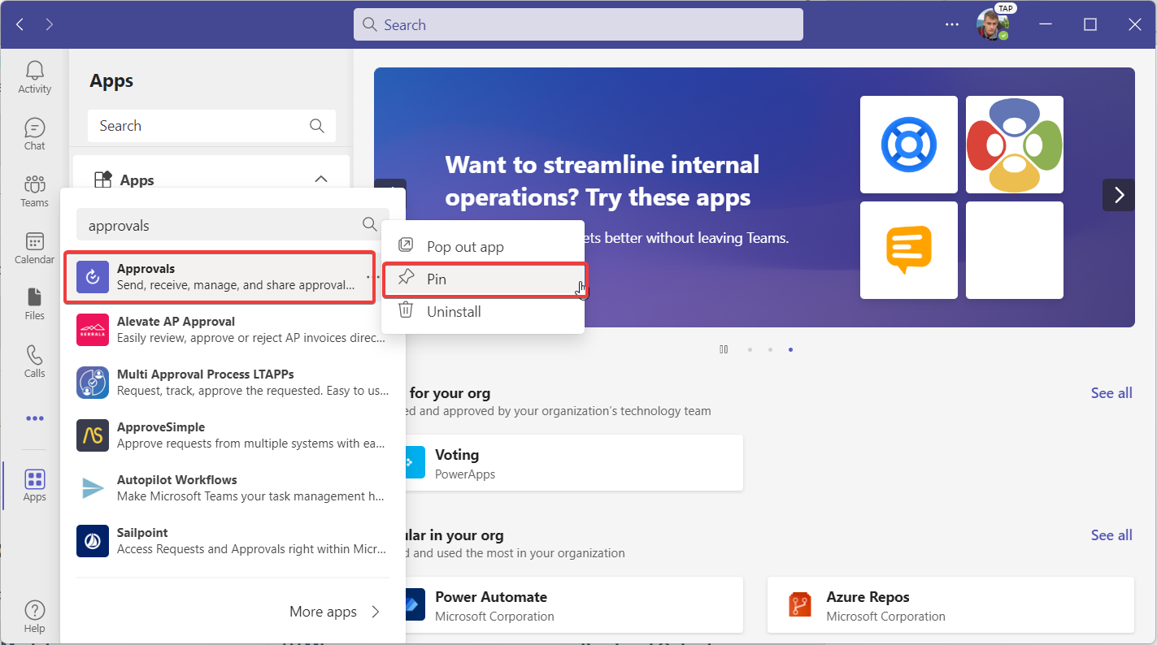Image resolution: width=1157 pixels, height=645 pixels.
Task: Select the Sailpoint search result
Action: (x=233, y=541)
